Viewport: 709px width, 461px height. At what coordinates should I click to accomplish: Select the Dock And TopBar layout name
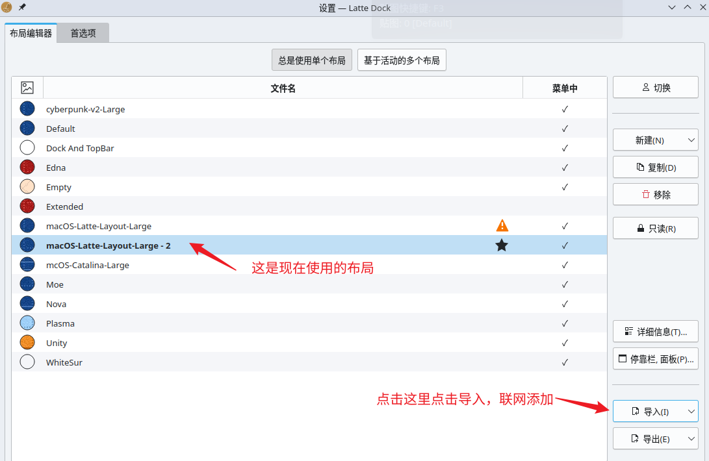pos(80,148)
